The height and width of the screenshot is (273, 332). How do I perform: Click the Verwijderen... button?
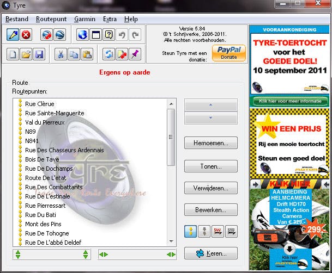click(211, 188)
